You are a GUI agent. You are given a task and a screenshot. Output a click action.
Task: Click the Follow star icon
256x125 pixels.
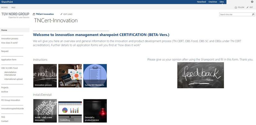tap(236, 7)
